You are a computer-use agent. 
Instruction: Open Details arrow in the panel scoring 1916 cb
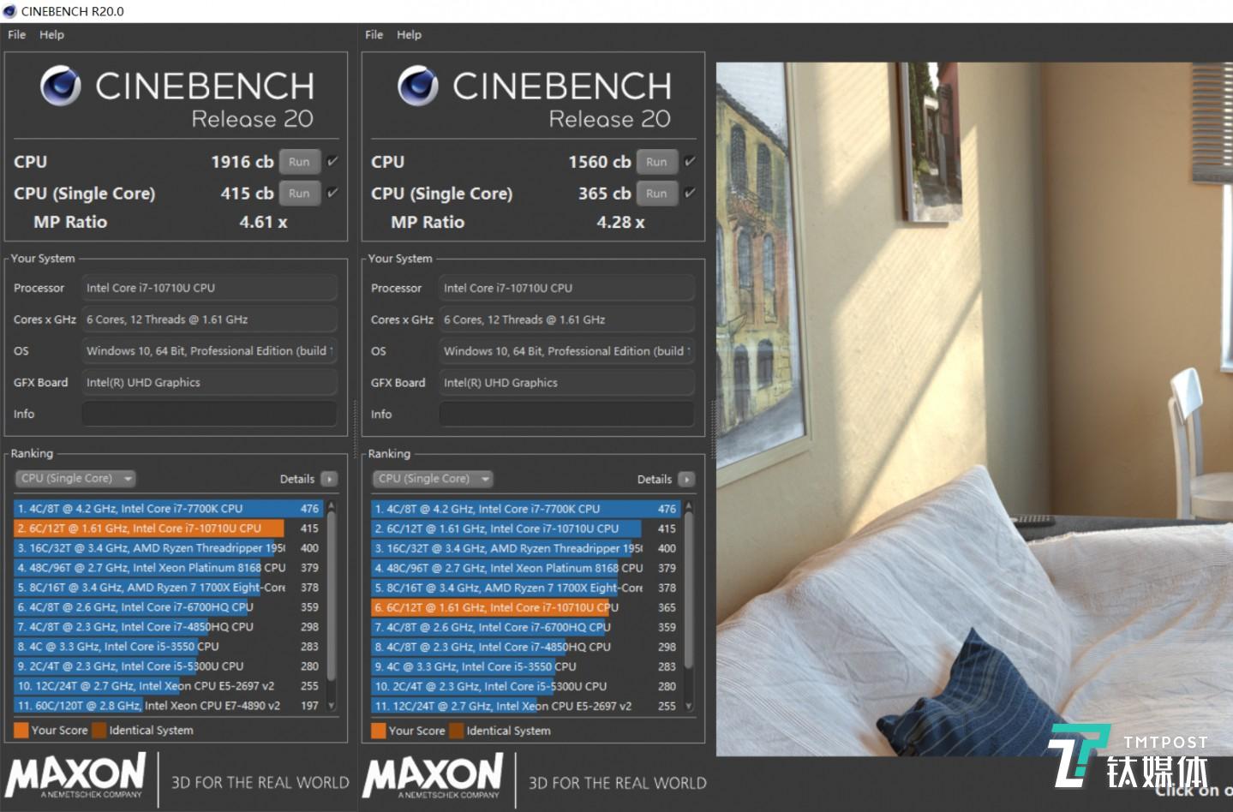click(330, 480)
